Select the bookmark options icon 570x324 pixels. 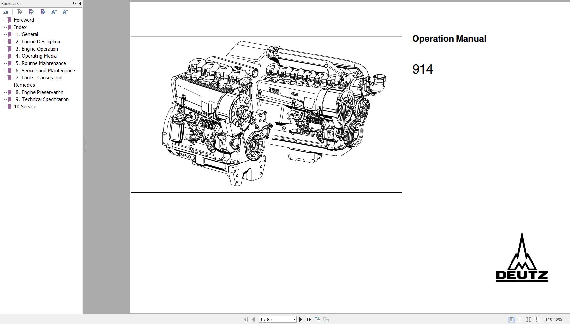coord(6,12)
